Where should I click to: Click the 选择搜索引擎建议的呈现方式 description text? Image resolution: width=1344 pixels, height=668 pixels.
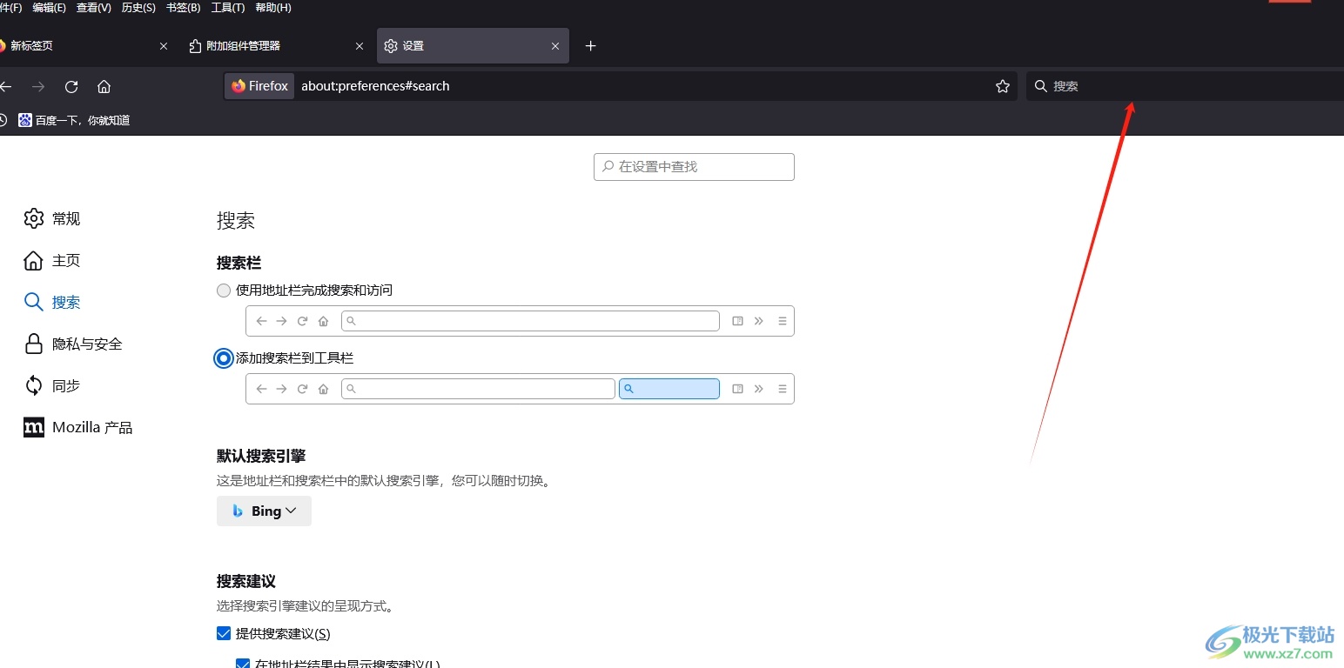[306, 605]
